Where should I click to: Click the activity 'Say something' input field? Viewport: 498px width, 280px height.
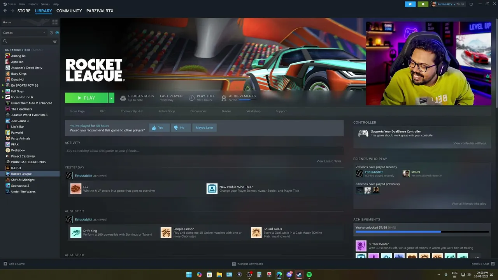(204, 151)
